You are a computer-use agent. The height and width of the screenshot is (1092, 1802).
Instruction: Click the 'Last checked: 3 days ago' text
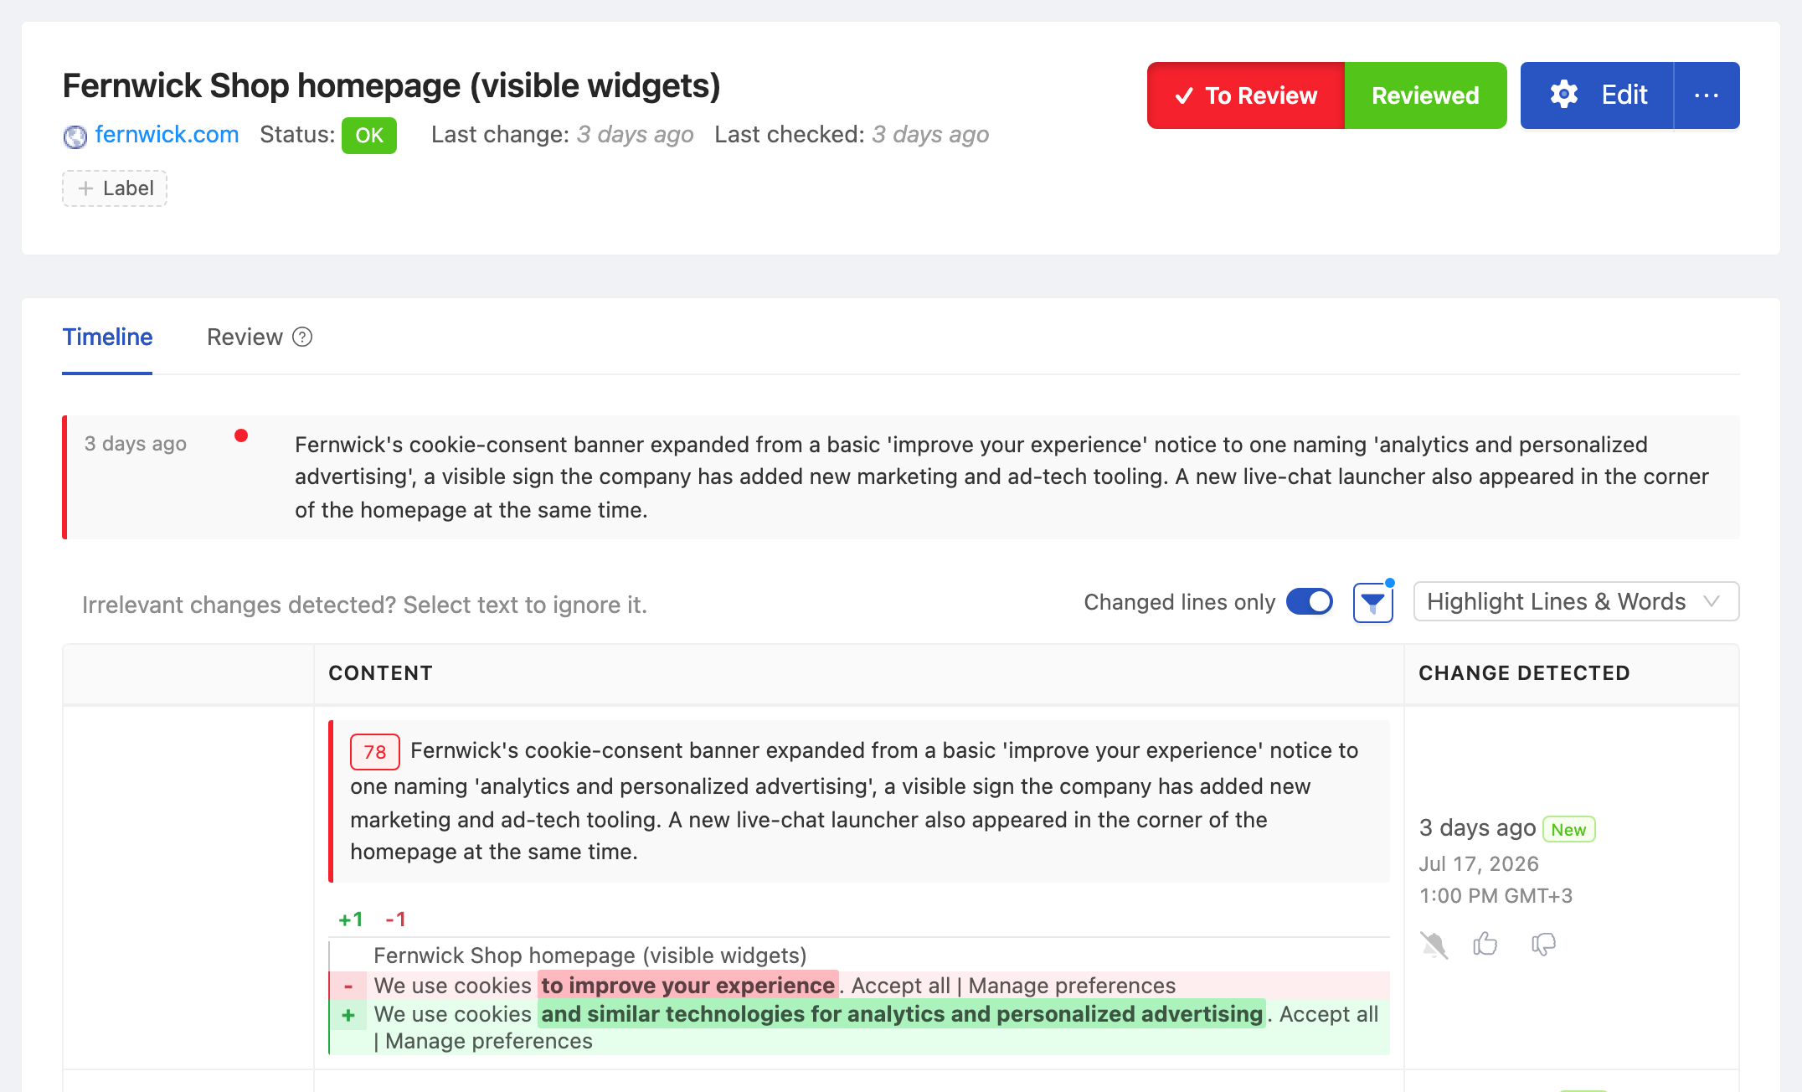click(x=852, y=134)
